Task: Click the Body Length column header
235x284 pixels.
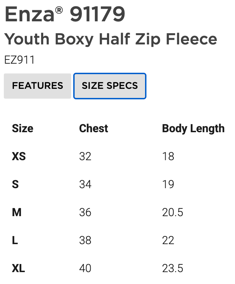Action: pyautogui.click(x=193, y=128)
